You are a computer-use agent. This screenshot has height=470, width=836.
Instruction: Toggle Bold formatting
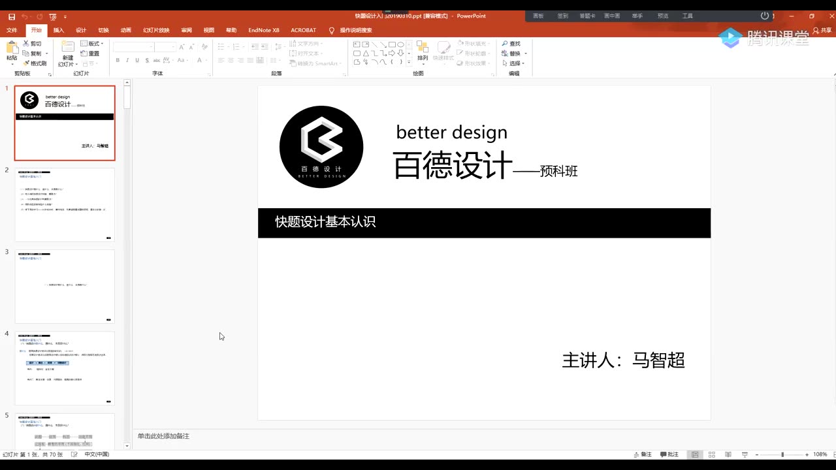pos(118,61)
